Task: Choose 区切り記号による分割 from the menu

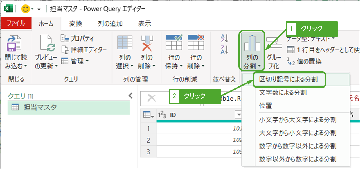Action: coord(288,80)
